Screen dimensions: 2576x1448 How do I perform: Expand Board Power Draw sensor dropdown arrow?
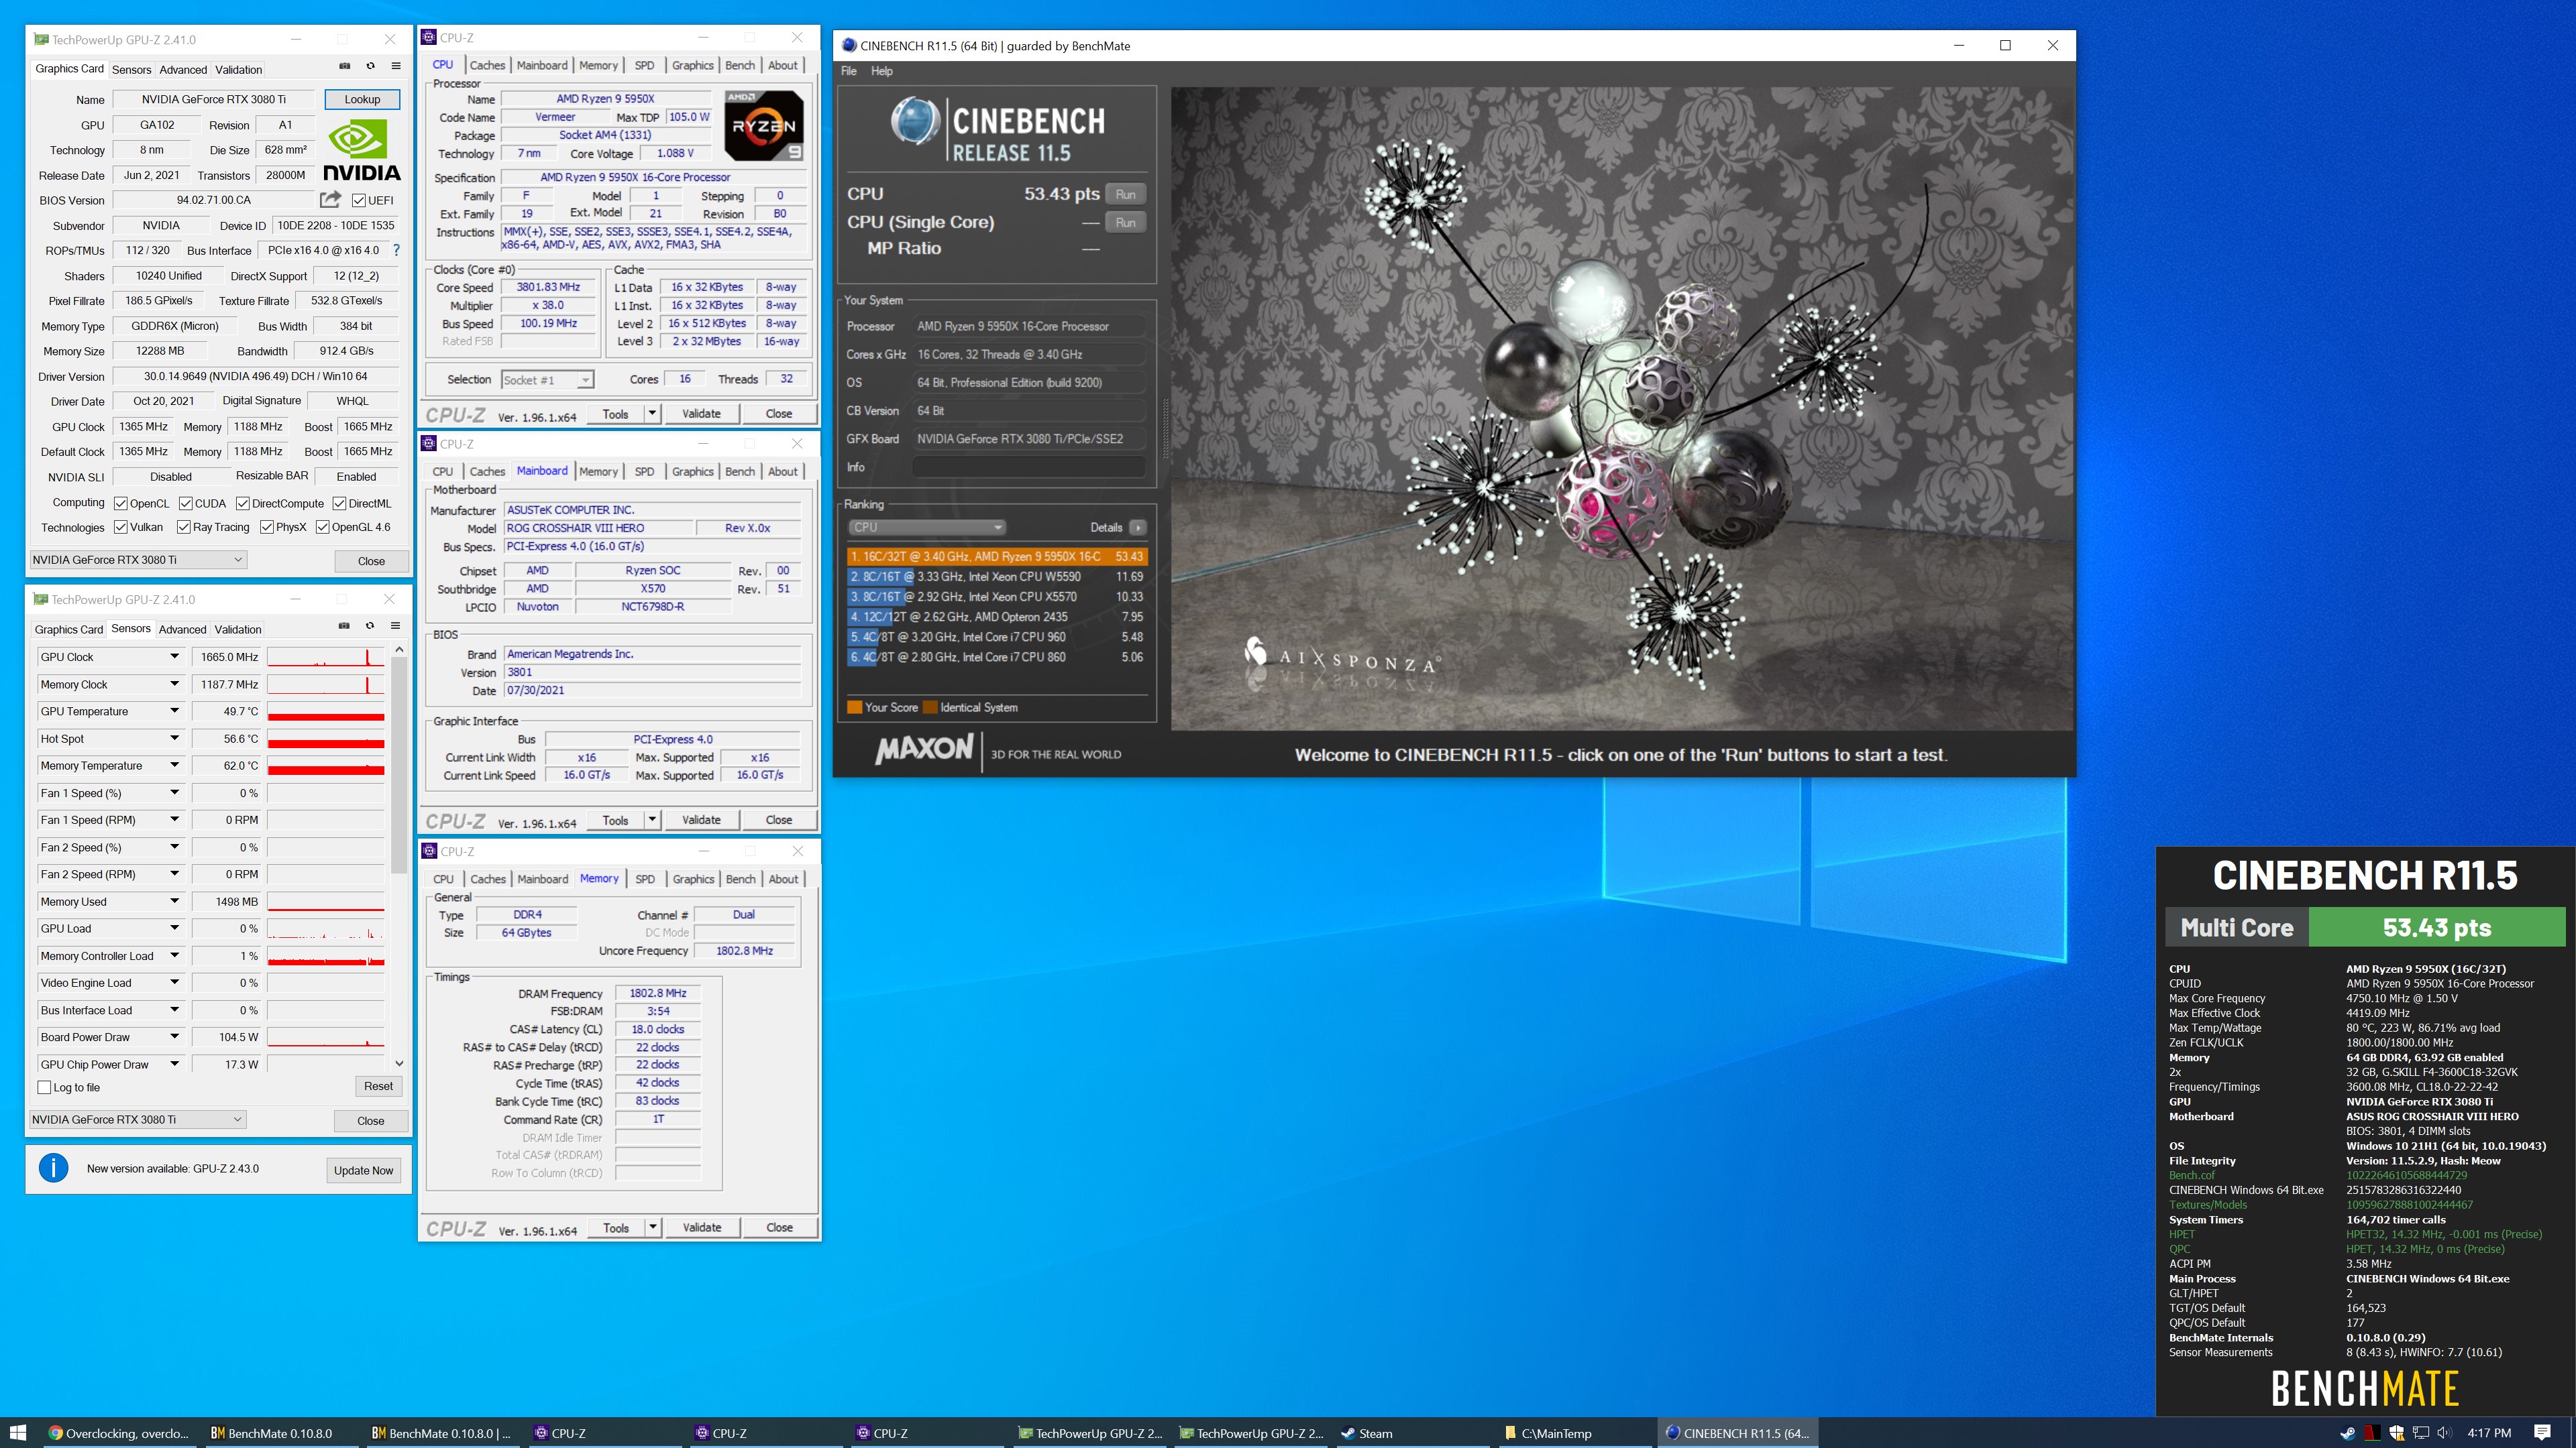coord(174,1037)
